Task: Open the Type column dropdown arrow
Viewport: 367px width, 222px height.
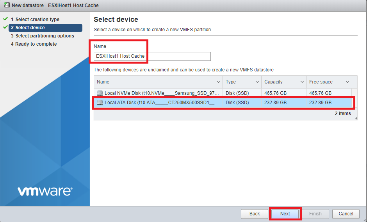Action: click(x=257, y=82)
